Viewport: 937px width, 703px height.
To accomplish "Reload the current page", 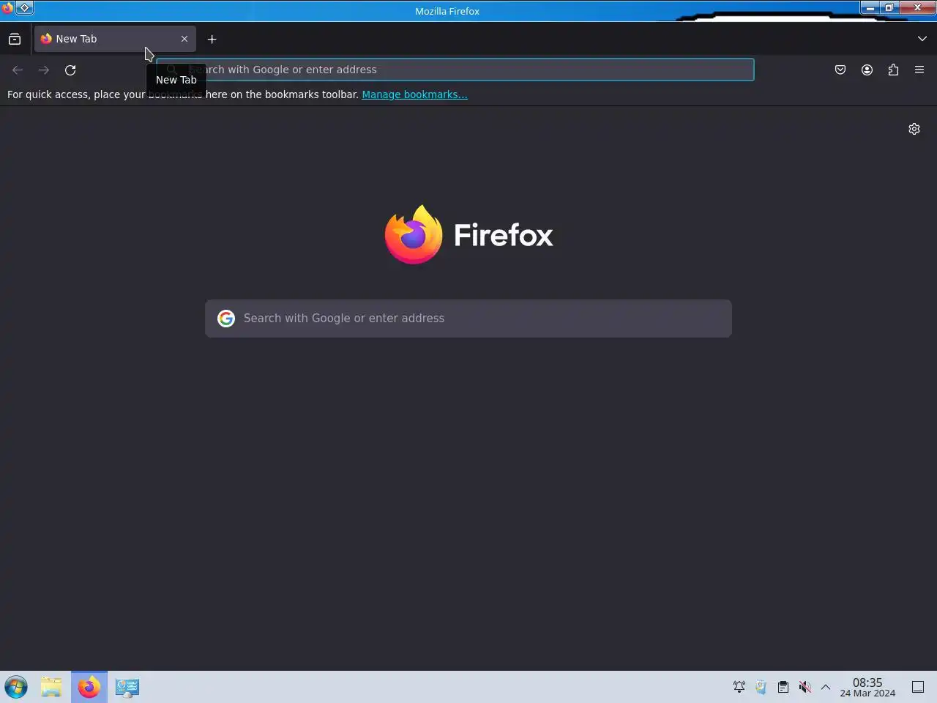I will (70, 70).
